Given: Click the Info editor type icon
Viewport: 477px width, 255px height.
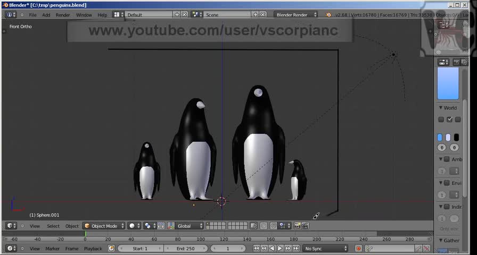Looking at the screenshot, I should click(x=11, y=14).
